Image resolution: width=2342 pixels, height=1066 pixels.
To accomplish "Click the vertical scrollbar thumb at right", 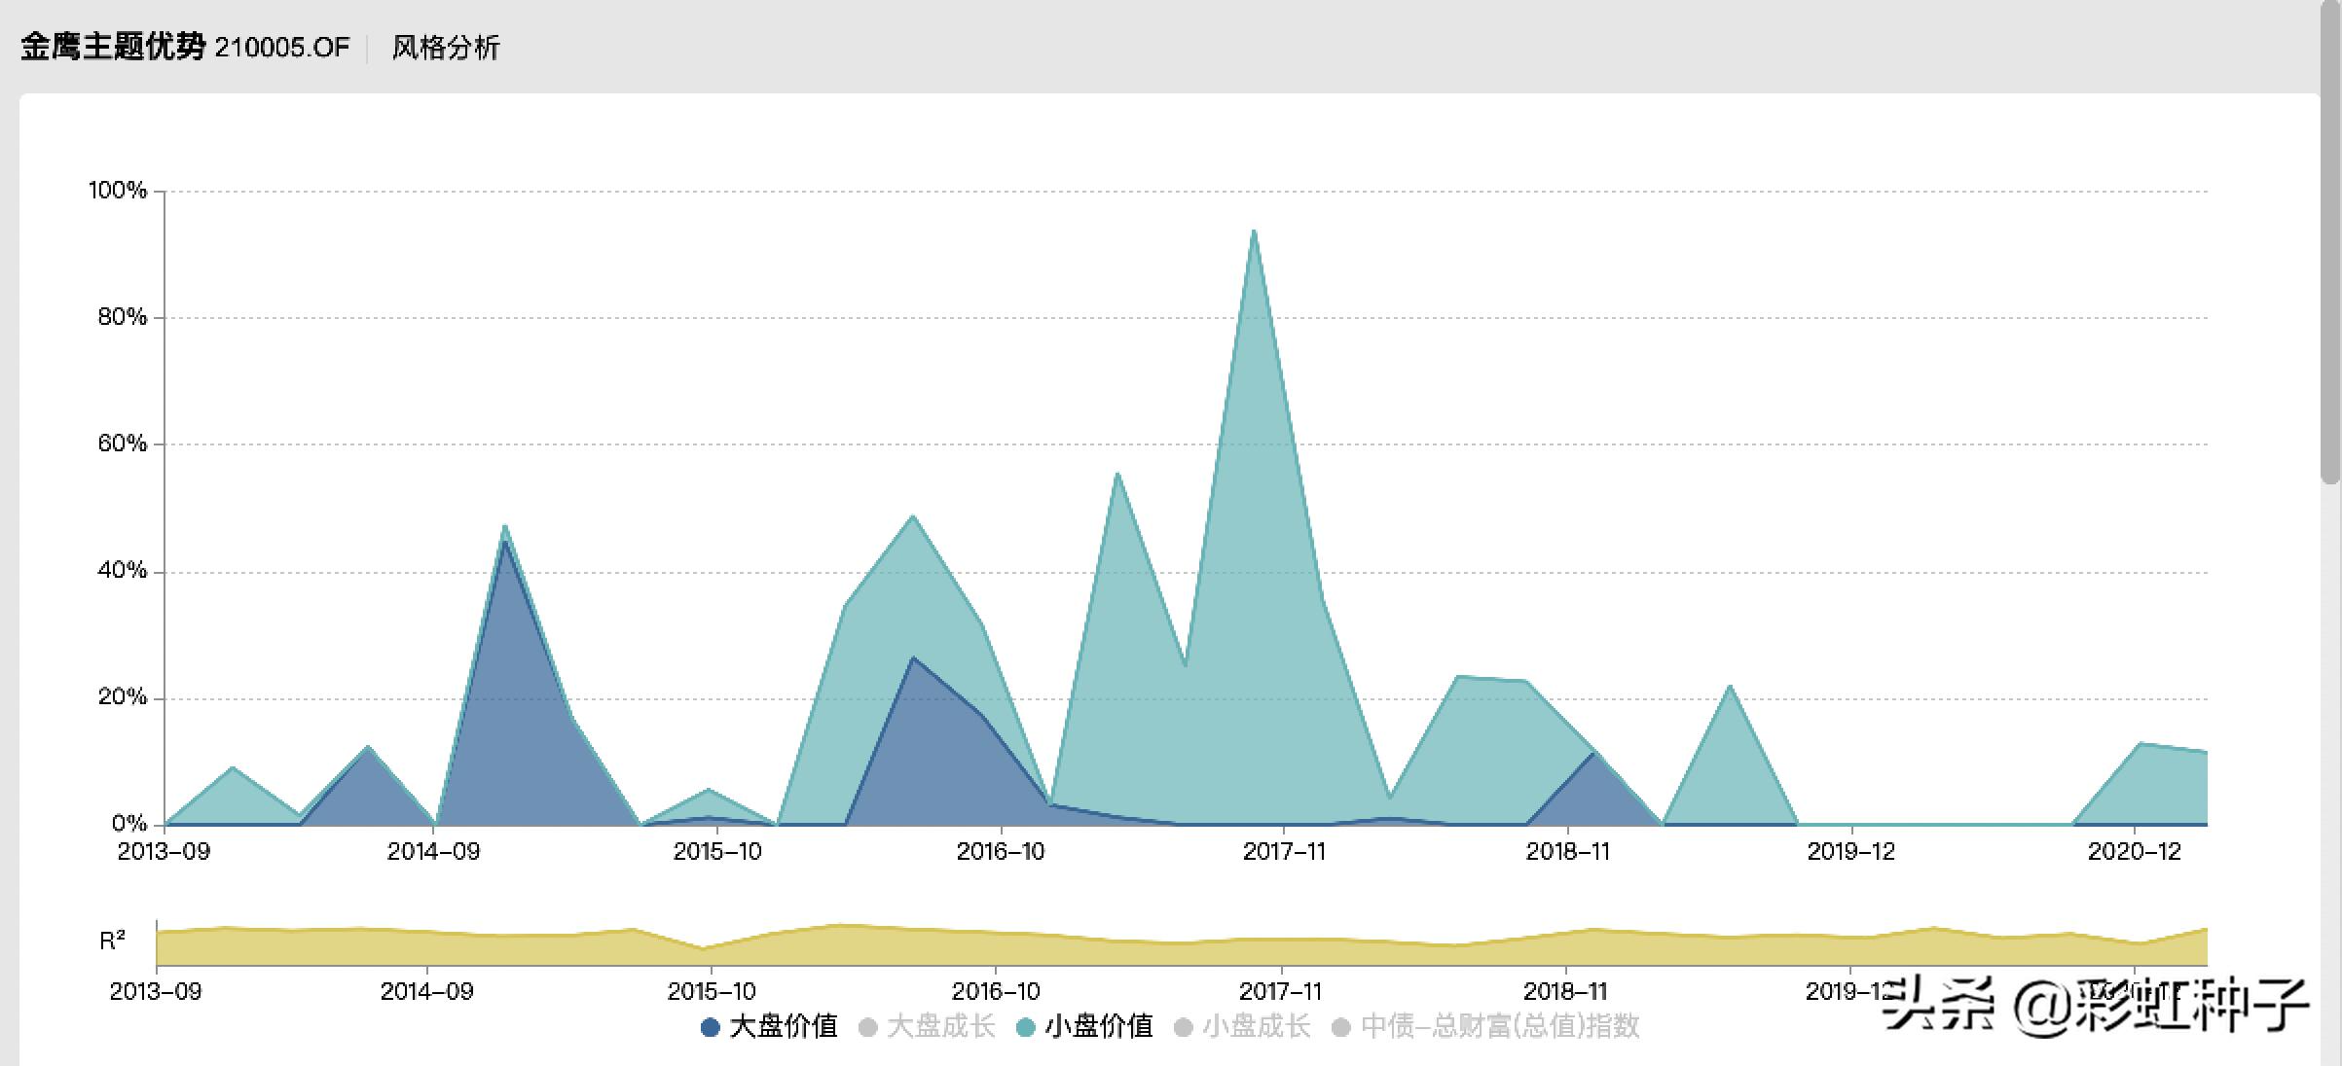I will click(2329, 243).
